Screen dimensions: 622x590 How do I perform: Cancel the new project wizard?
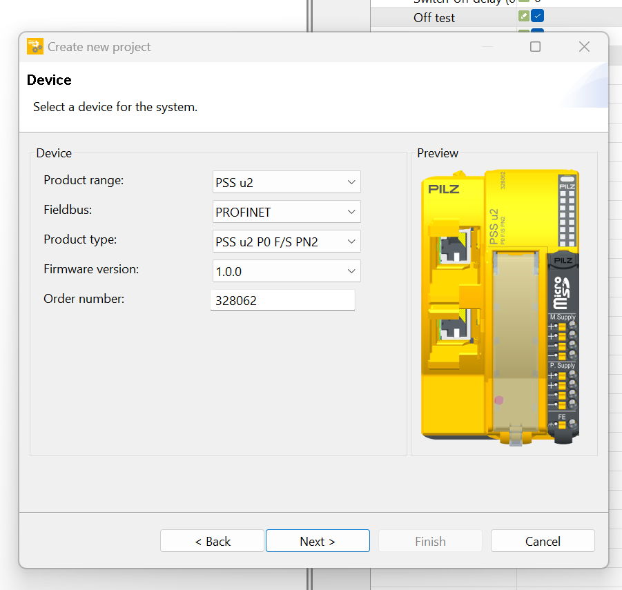coord(543,541)
